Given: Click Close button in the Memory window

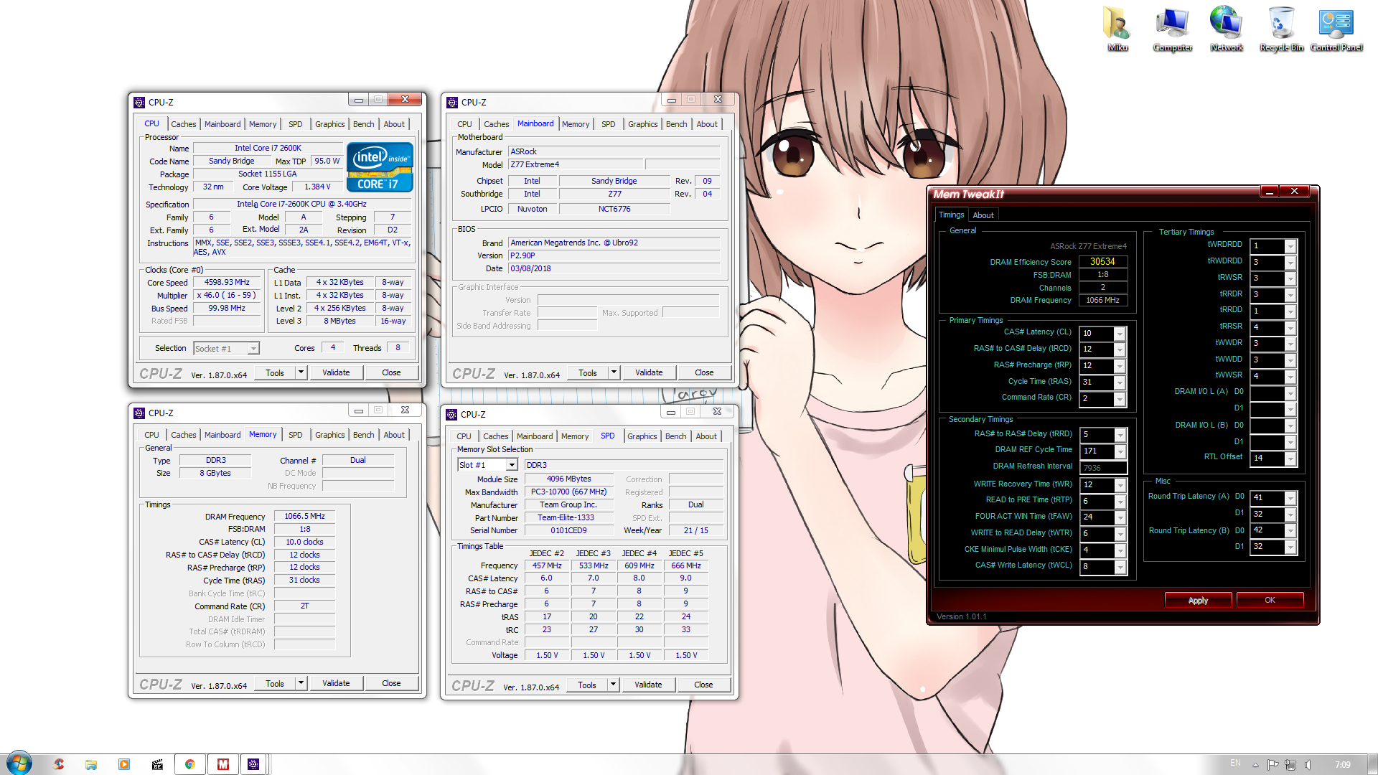Looking at the screenshot, I should pyautogui.click(x=391, y=683).
